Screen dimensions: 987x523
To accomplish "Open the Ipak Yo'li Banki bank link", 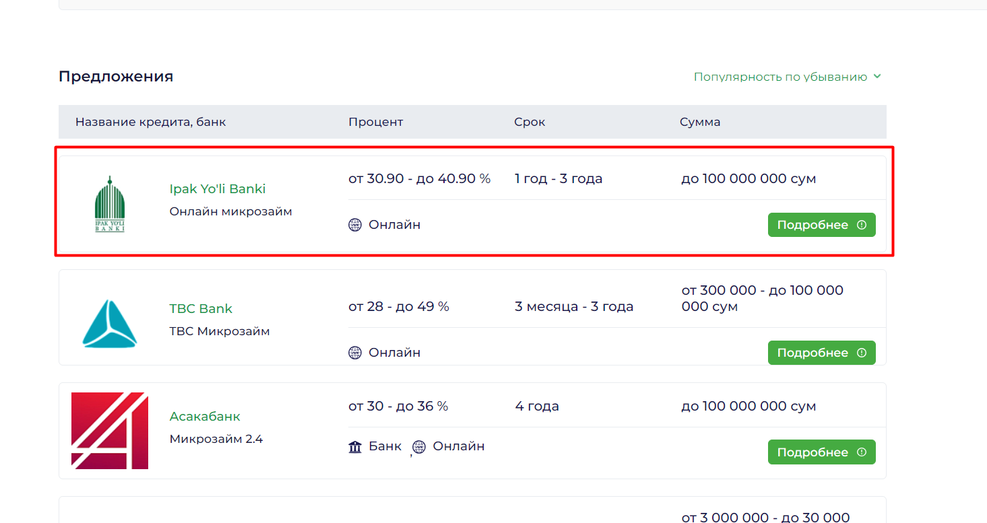I will pyautogui.click(x=218, y=189).
